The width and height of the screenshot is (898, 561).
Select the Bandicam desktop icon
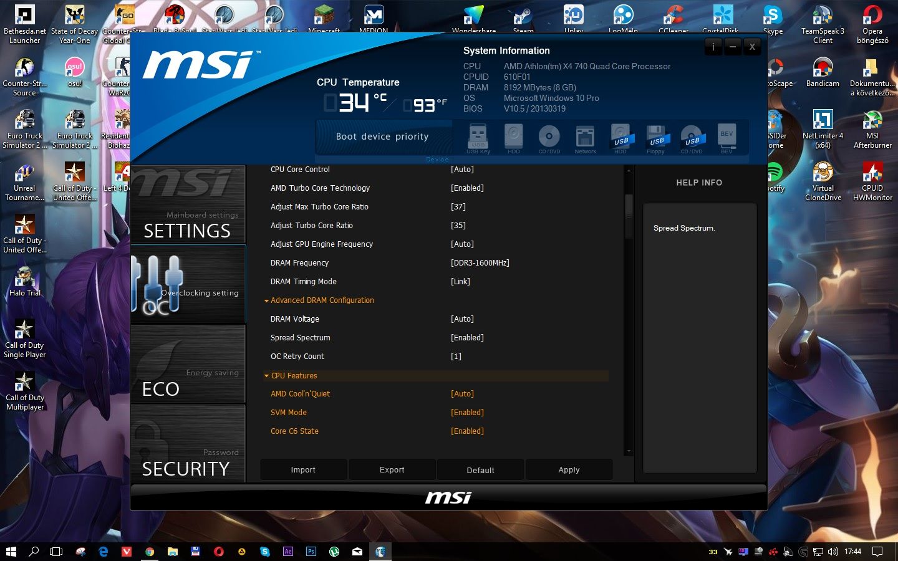tap(823, 72)
